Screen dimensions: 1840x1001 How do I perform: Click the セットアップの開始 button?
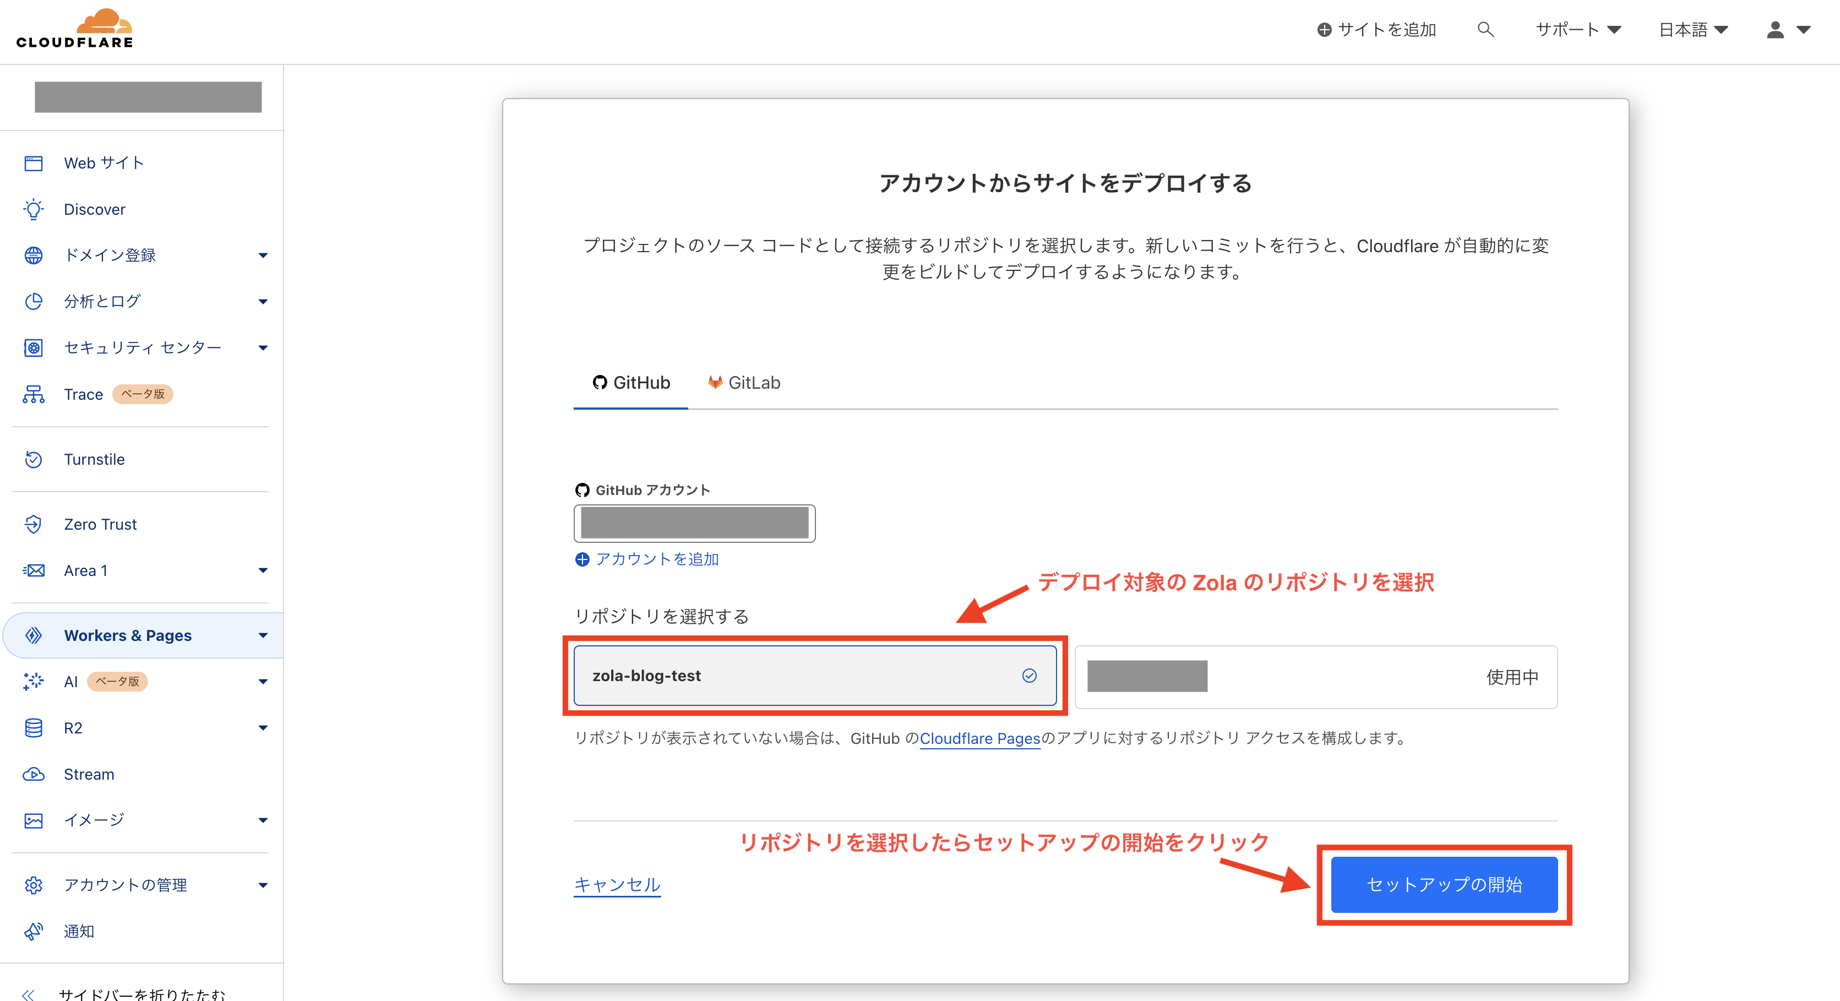pyautogui.click(x=1444, y=884)
